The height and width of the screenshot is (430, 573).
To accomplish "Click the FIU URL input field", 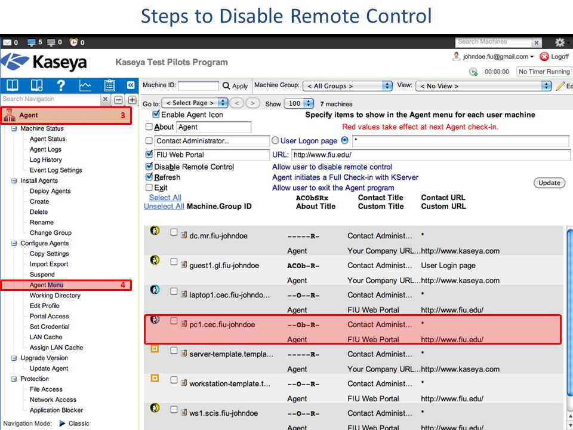I will pos(431,155).
